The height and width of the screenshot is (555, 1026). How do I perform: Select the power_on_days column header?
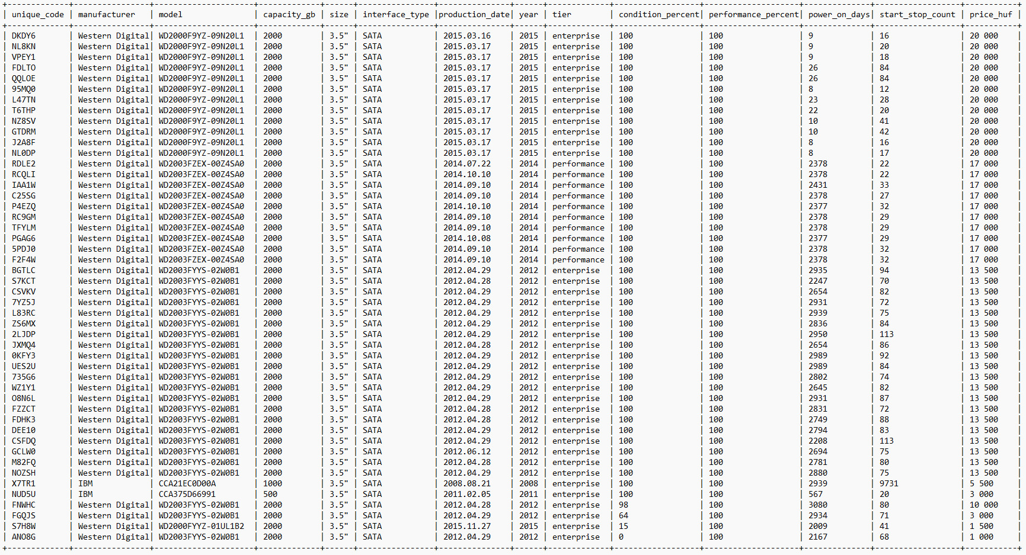[839, 14]
